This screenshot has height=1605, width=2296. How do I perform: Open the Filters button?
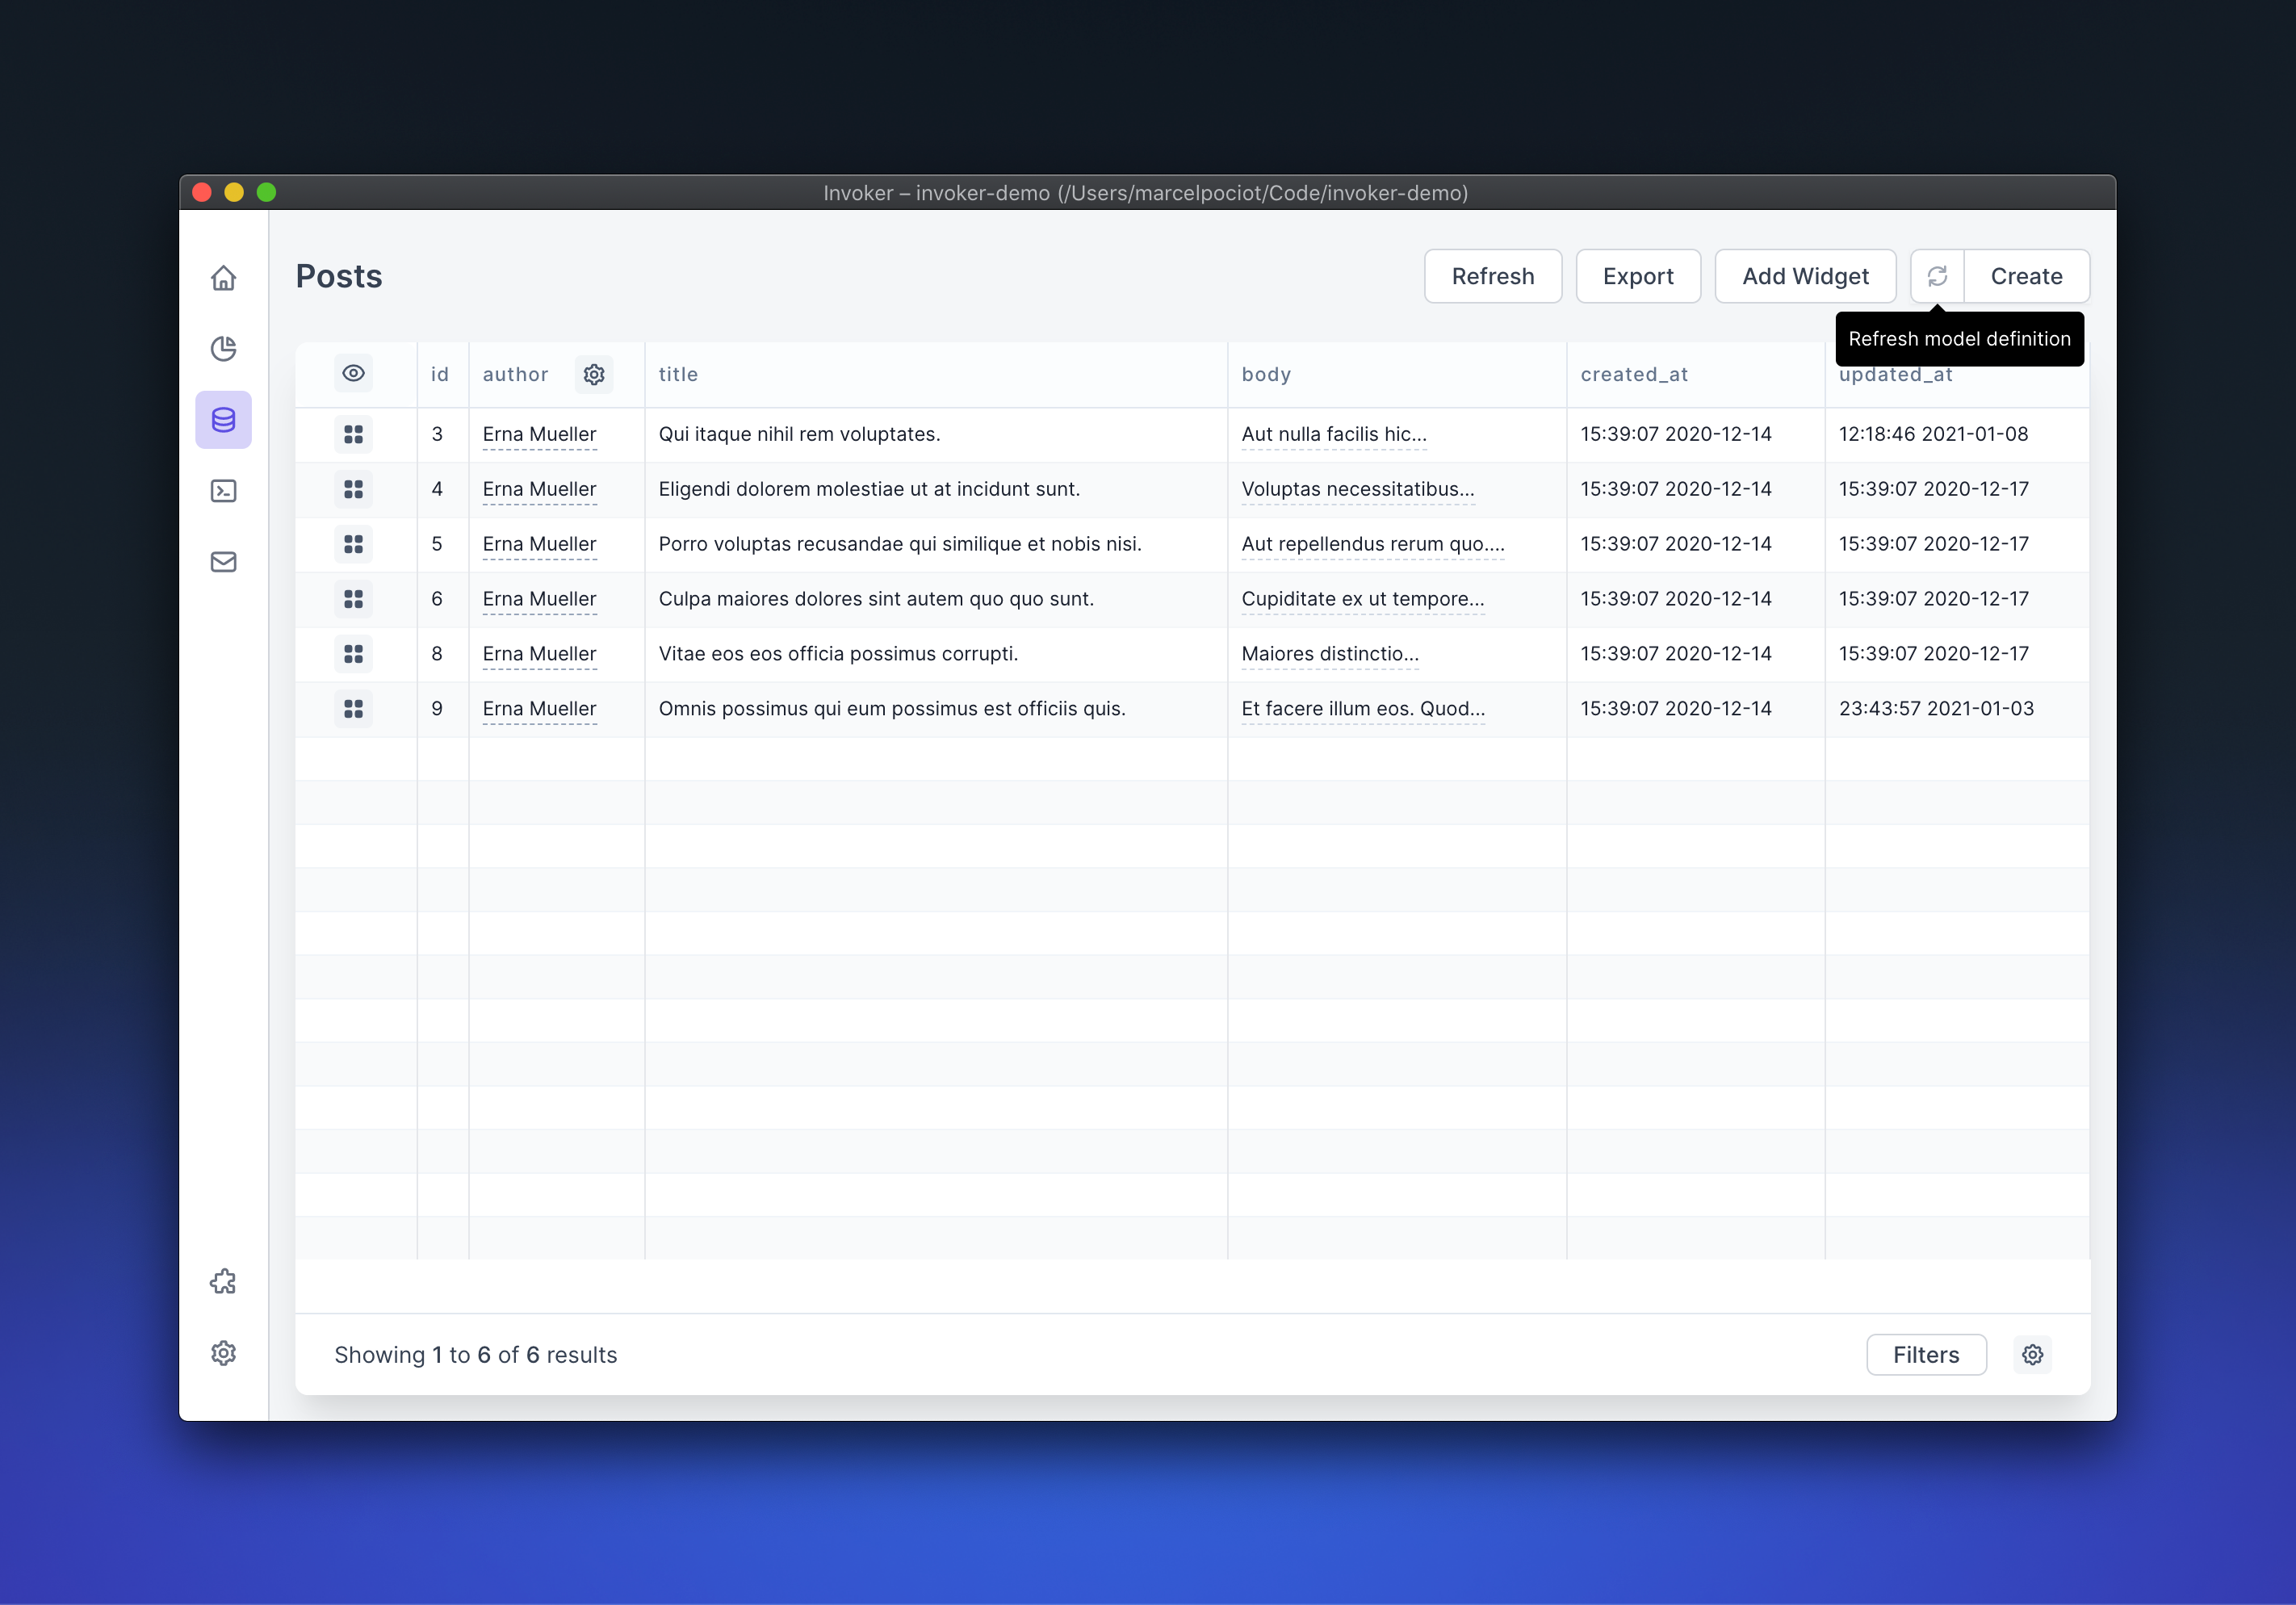1926,1354
